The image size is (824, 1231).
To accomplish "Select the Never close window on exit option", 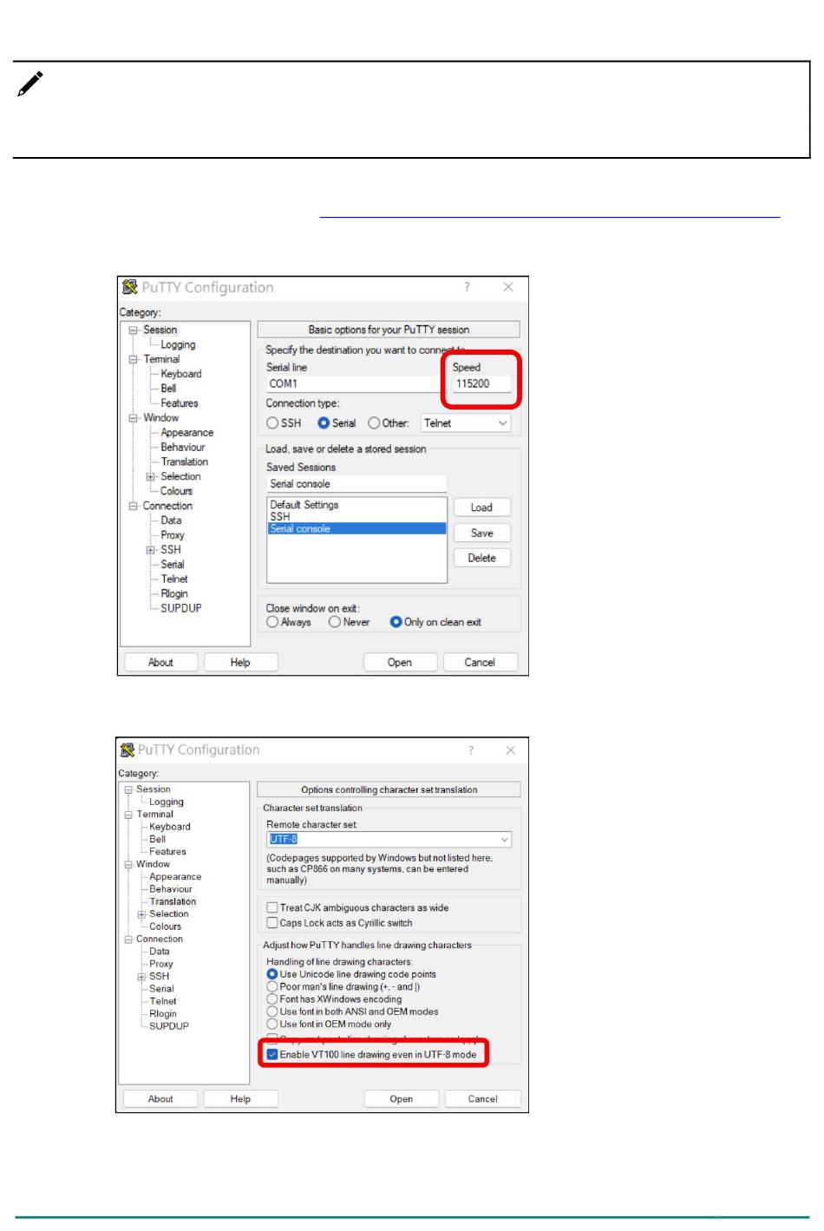I will [335, 622].
